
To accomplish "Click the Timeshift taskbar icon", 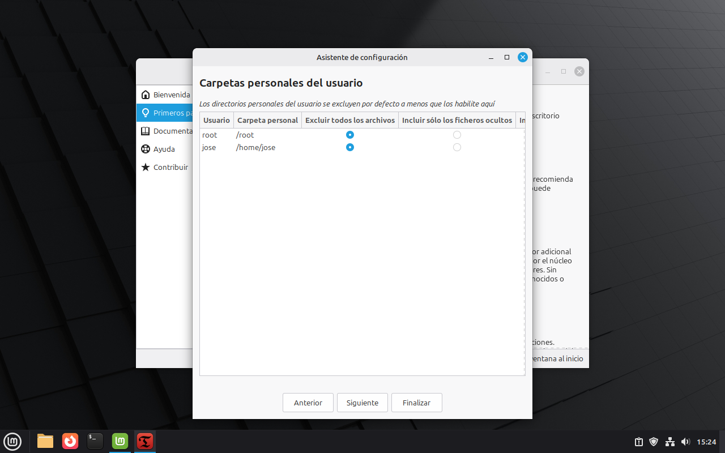I will pos(145,441).
